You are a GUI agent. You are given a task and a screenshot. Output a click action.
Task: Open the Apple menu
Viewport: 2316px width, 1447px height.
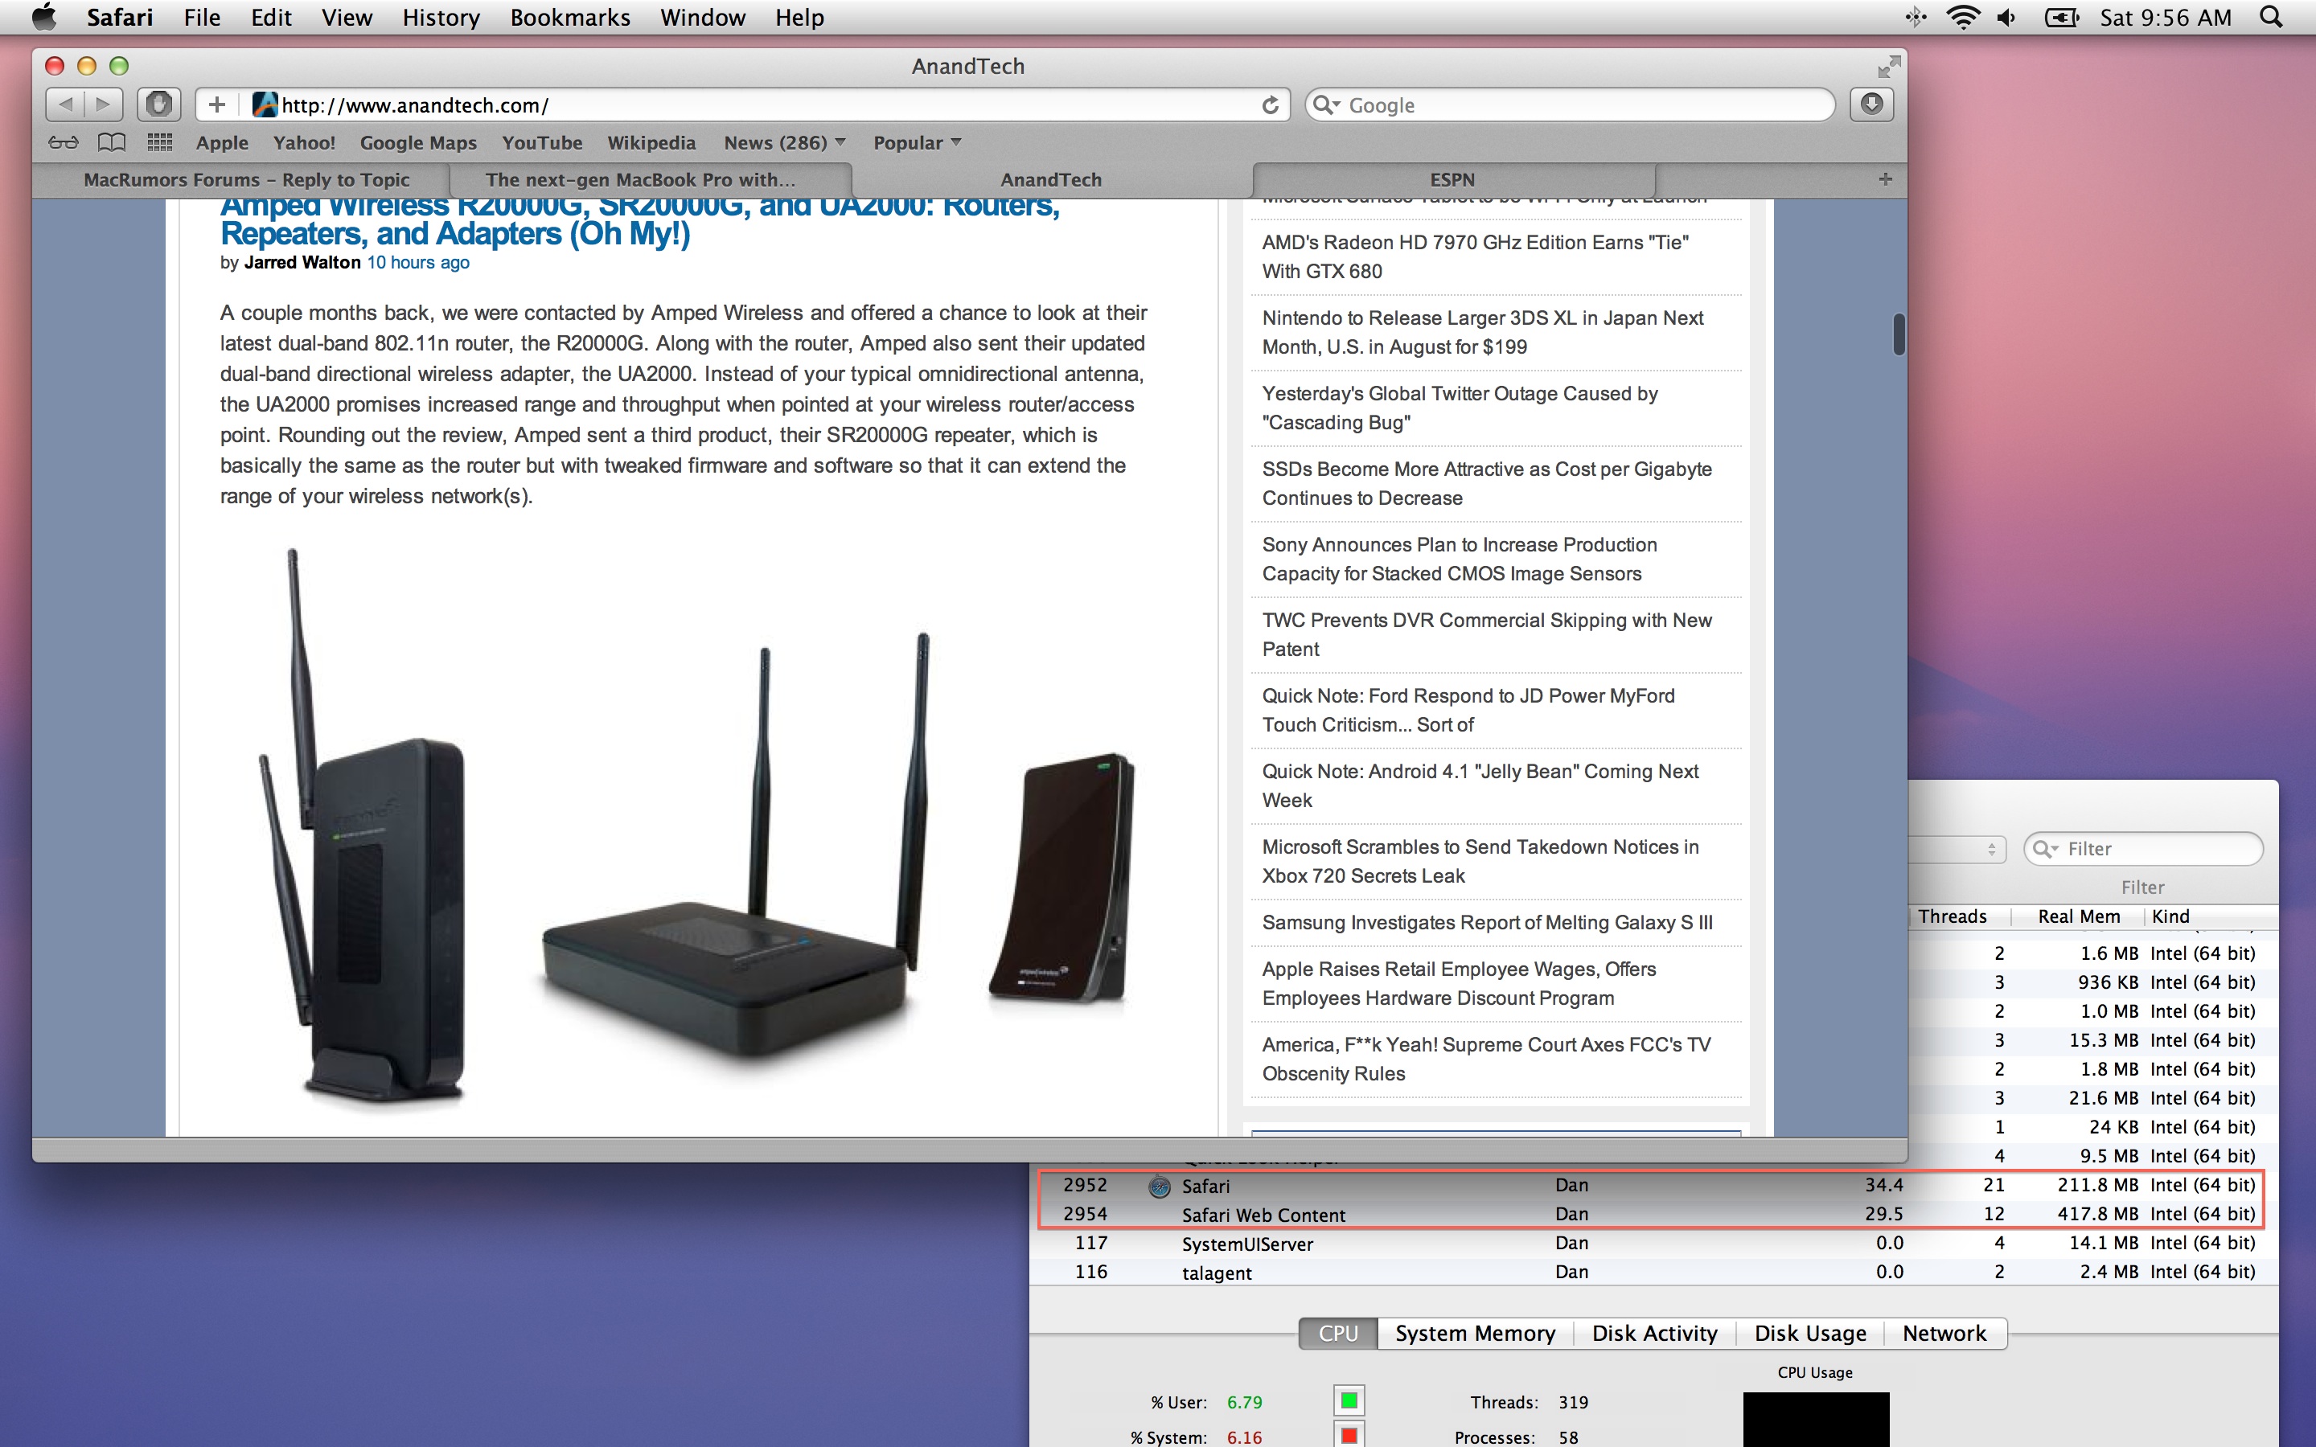point(44,17)
